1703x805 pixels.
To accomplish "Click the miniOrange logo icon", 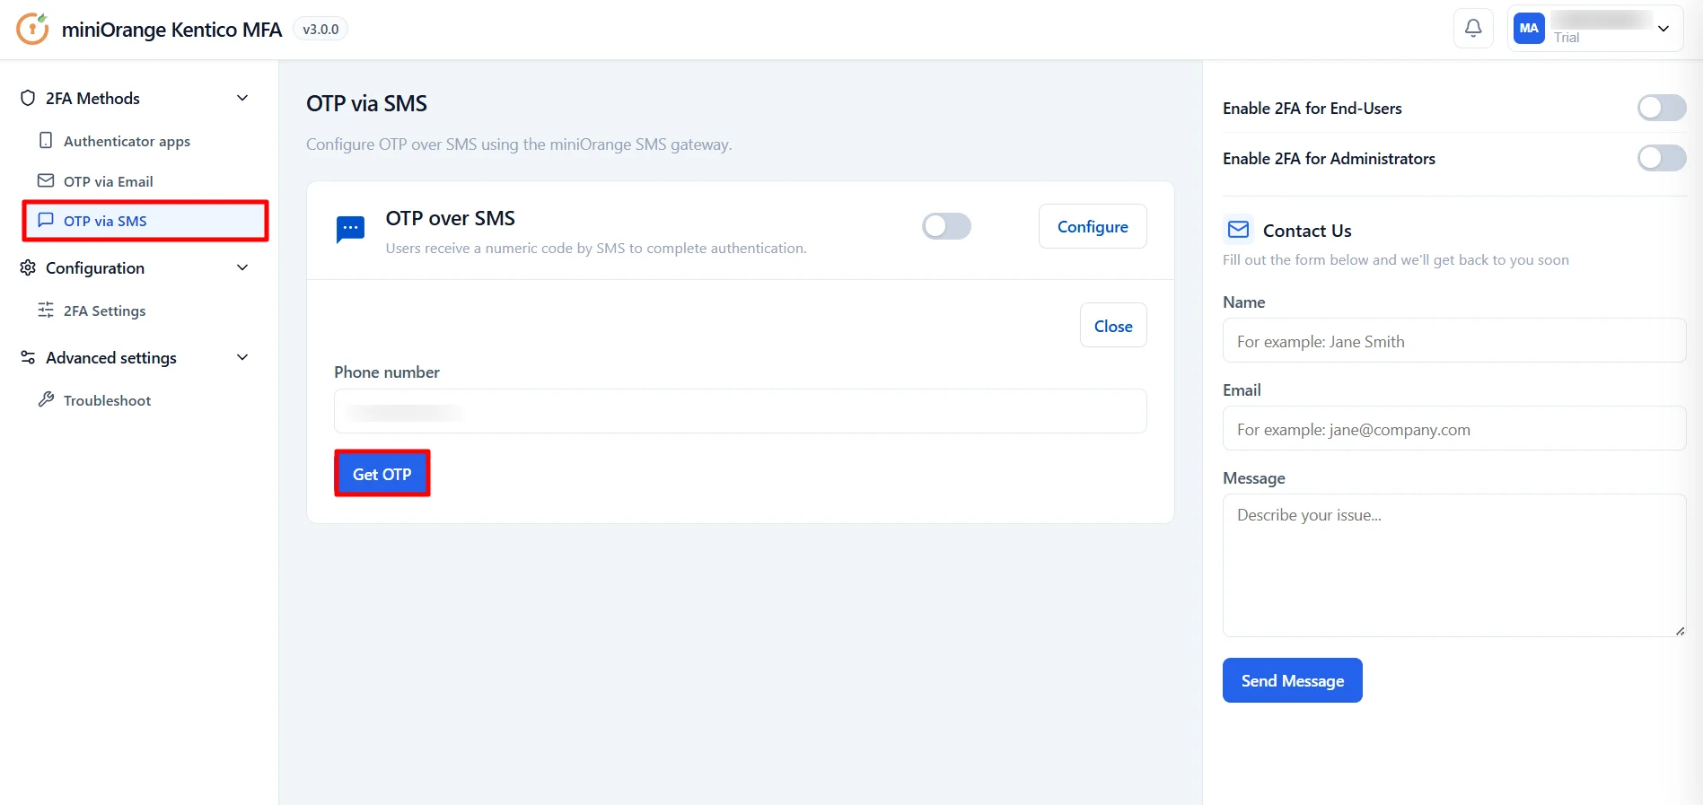I will pyautogui.click(x=32, y=29).
